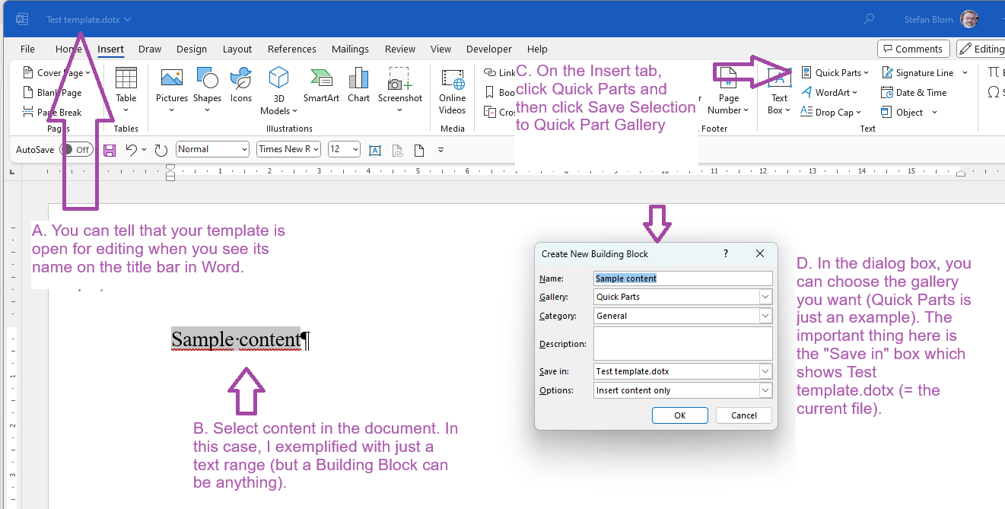Open the Options dropdown showing Insert content only
Image resolution: width=1005 pixels, height=509 pixels.
pyautogui.click(x=765, y=390)
